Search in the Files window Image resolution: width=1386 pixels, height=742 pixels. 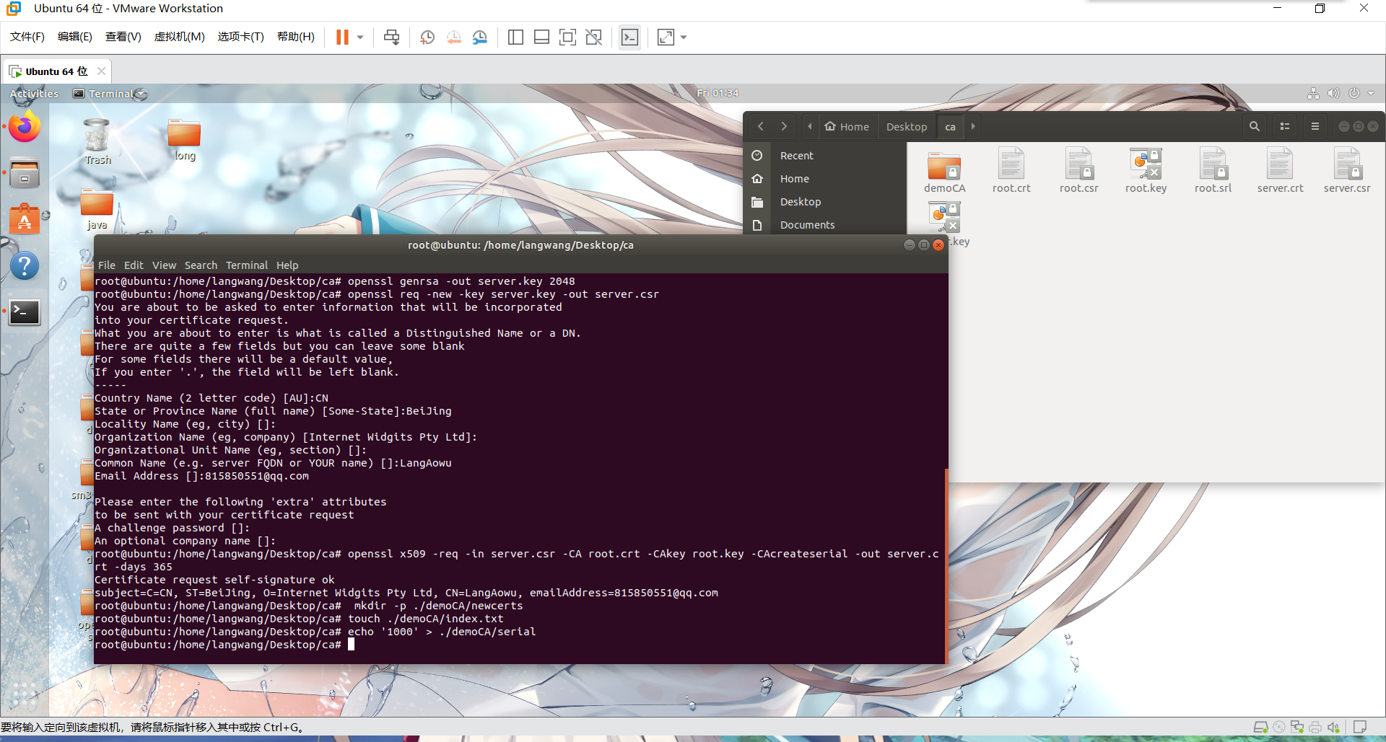[1255, 126]
